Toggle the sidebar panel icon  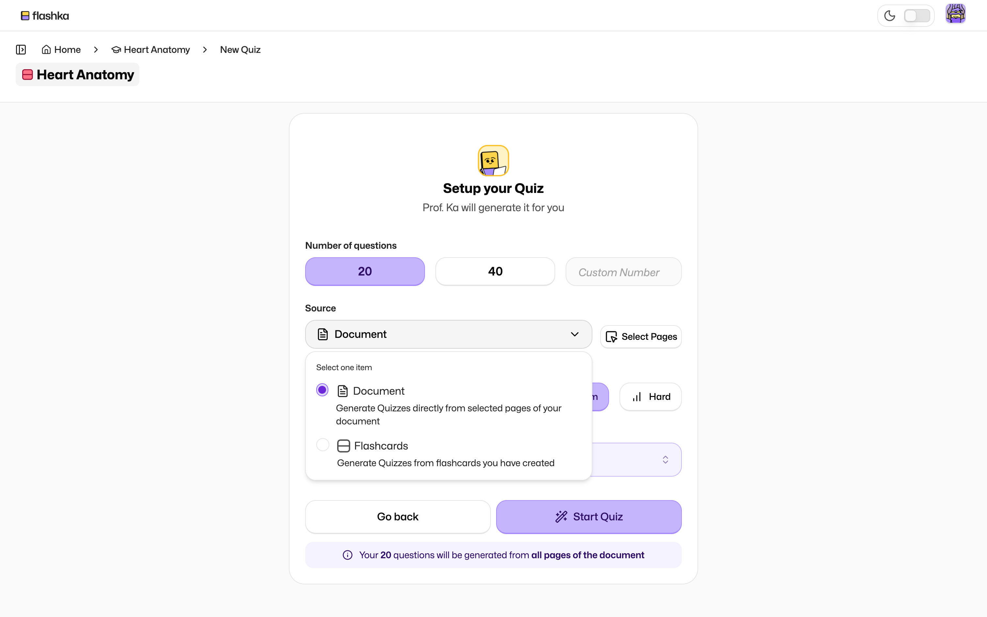point(21,49)
